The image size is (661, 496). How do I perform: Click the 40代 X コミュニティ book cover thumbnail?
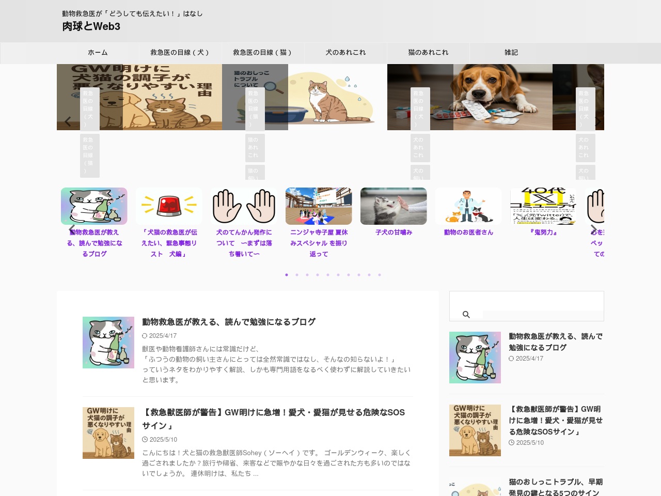(x=543, y=206)
